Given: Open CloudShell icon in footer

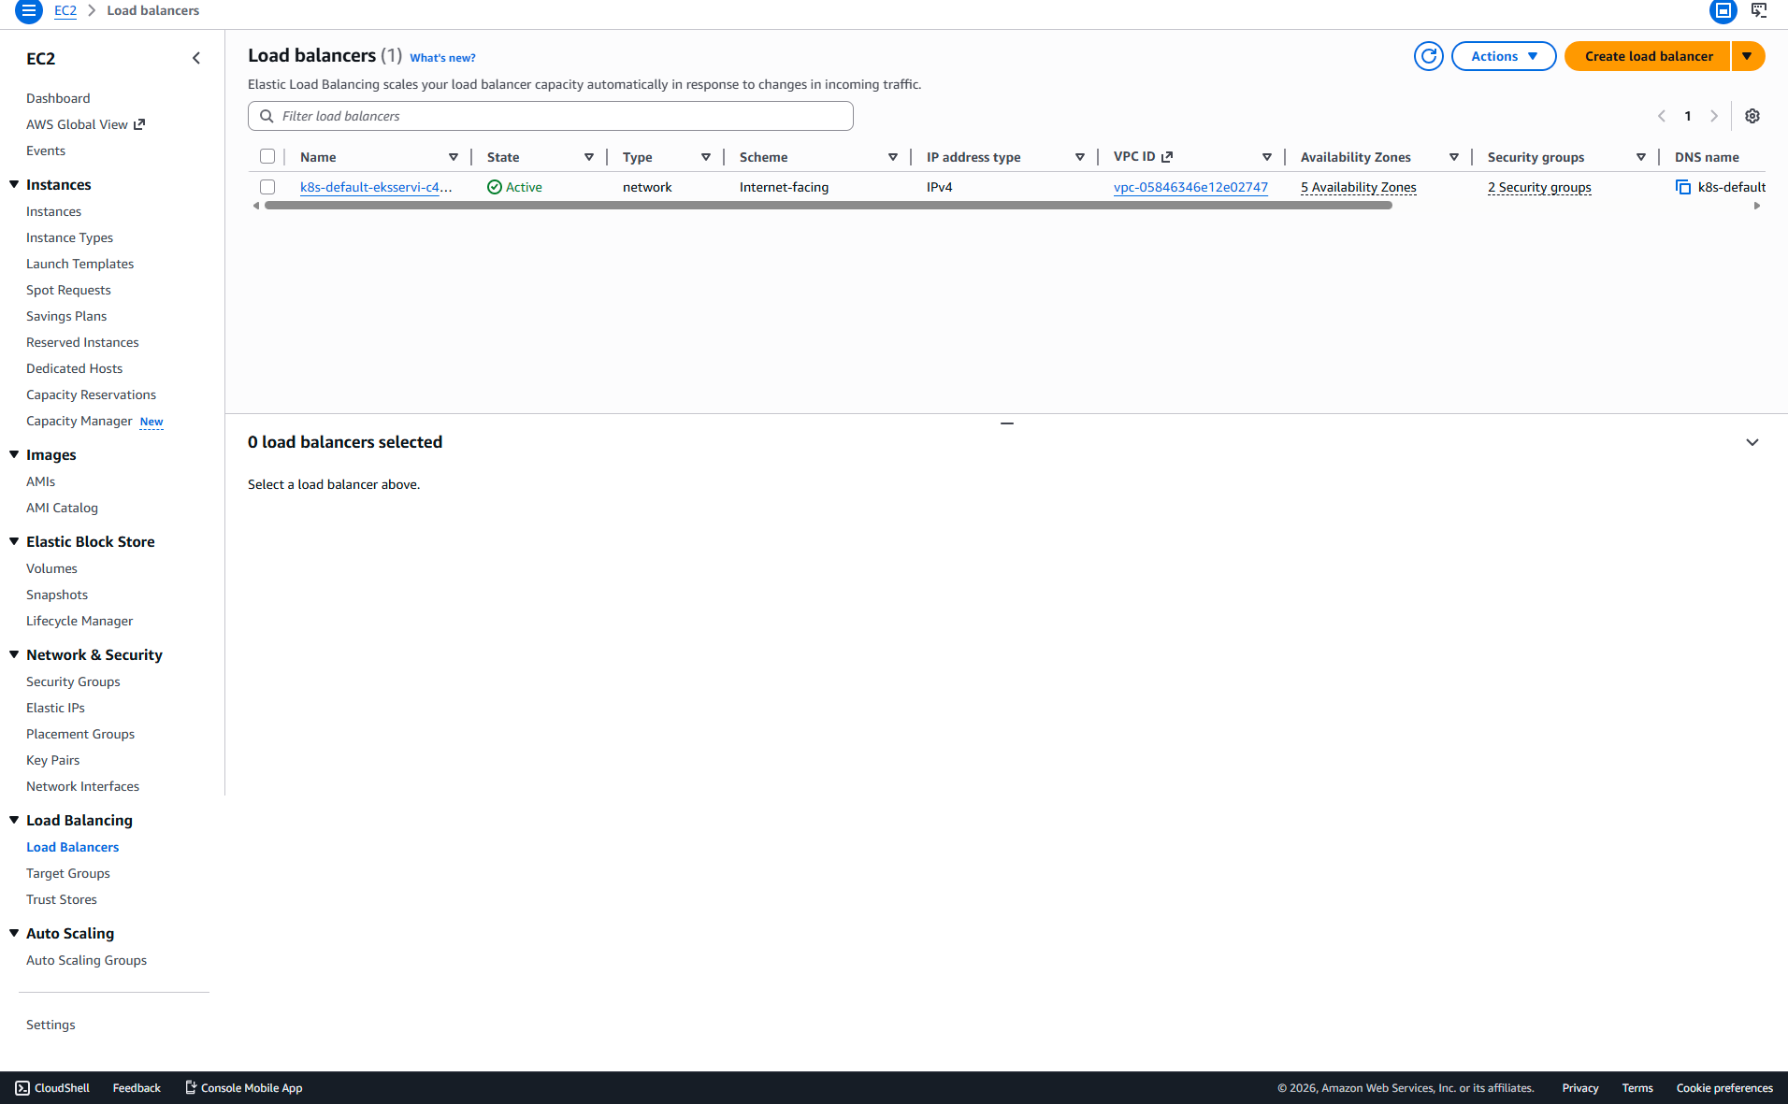Looking at the screenshot, I should [x=22, y=1088].
